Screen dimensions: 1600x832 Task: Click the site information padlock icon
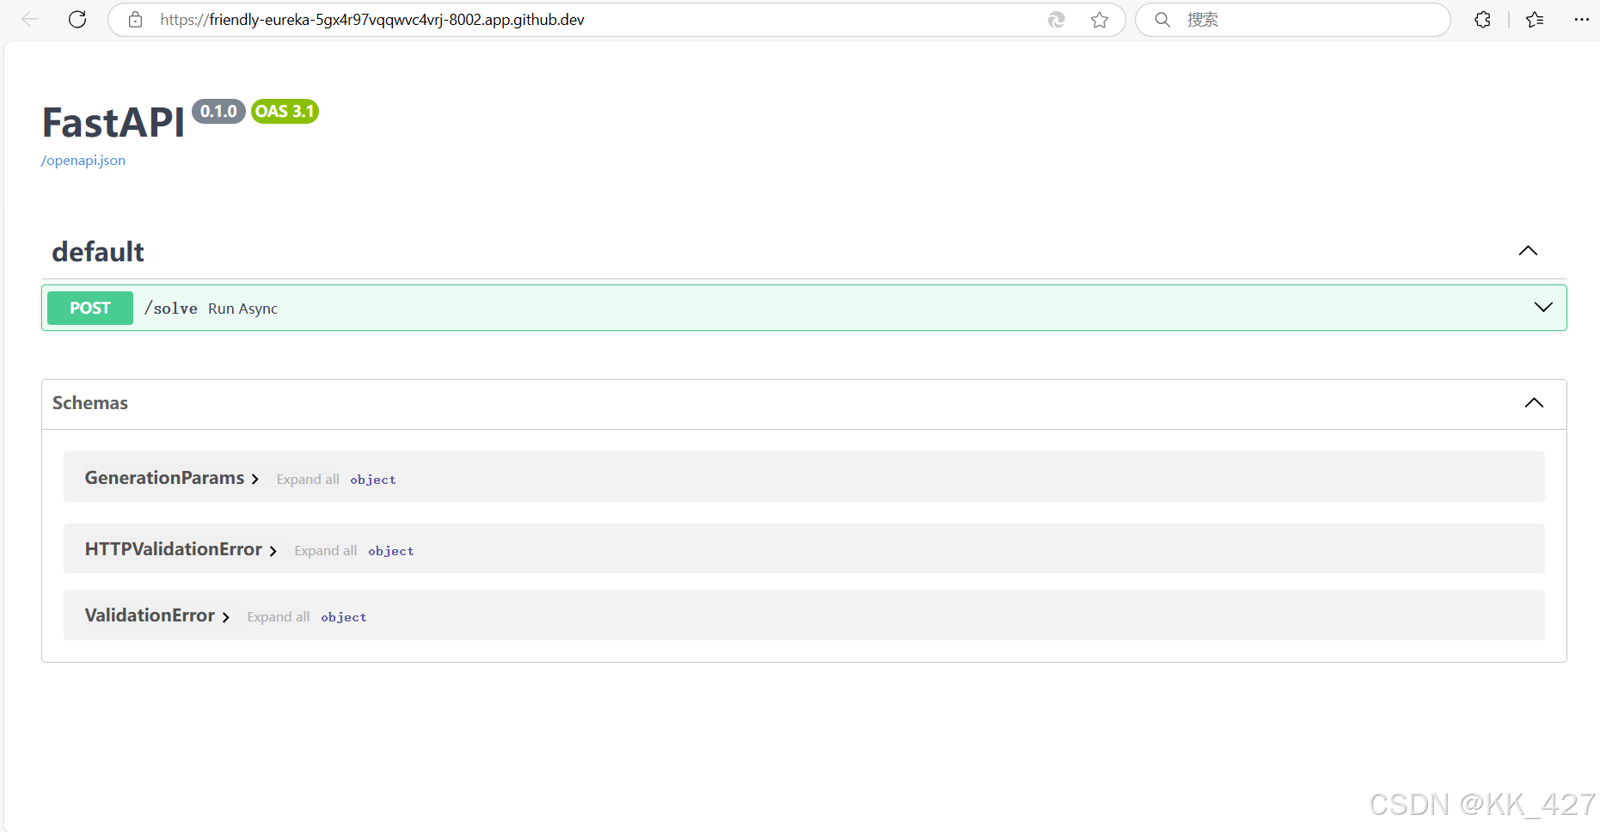click(134, 19)
